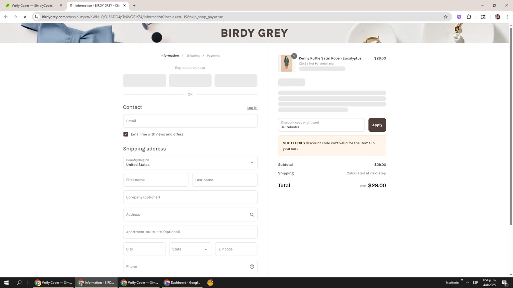Open the second Verify Codes taskbar window
The width and height of the screenshot is (513, 288).
pos(140,283)
